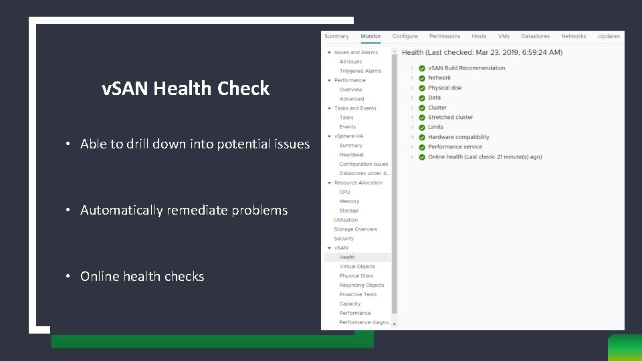642x361 pixels.
Task: Select Health under vSAN
Action: [x=347, y=257]
